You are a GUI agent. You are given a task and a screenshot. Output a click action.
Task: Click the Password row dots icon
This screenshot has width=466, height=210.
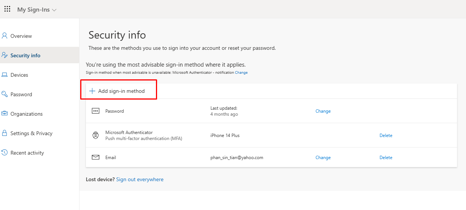pyautogui.click(x=96, y=111)
